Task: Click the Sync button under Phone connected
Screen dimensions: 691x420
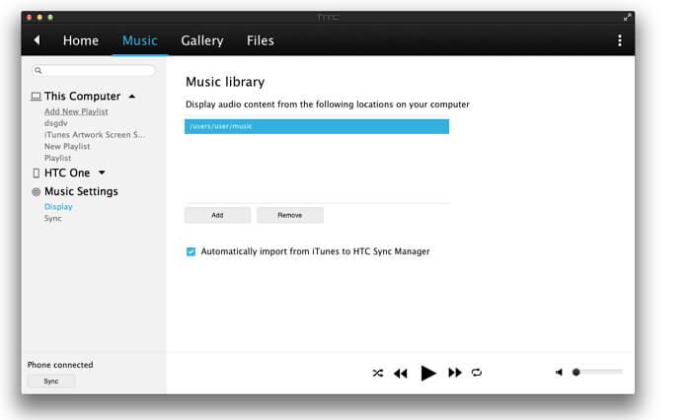Action: tap(51, 382)
